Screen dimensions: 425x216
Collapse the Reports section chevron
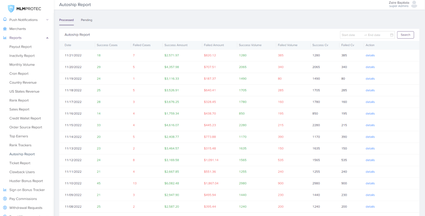pos(47,38)
